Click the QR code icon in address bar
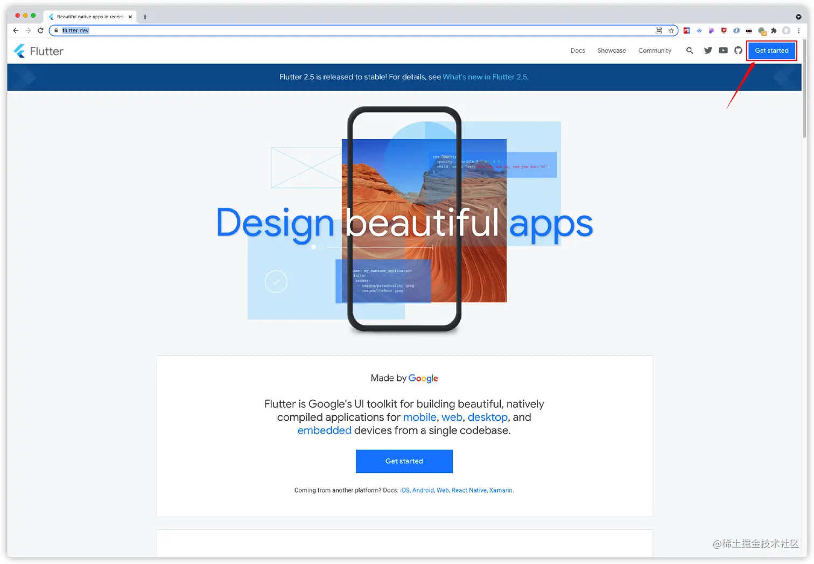This screenshot has height=564, width=814. pos(659,31)
